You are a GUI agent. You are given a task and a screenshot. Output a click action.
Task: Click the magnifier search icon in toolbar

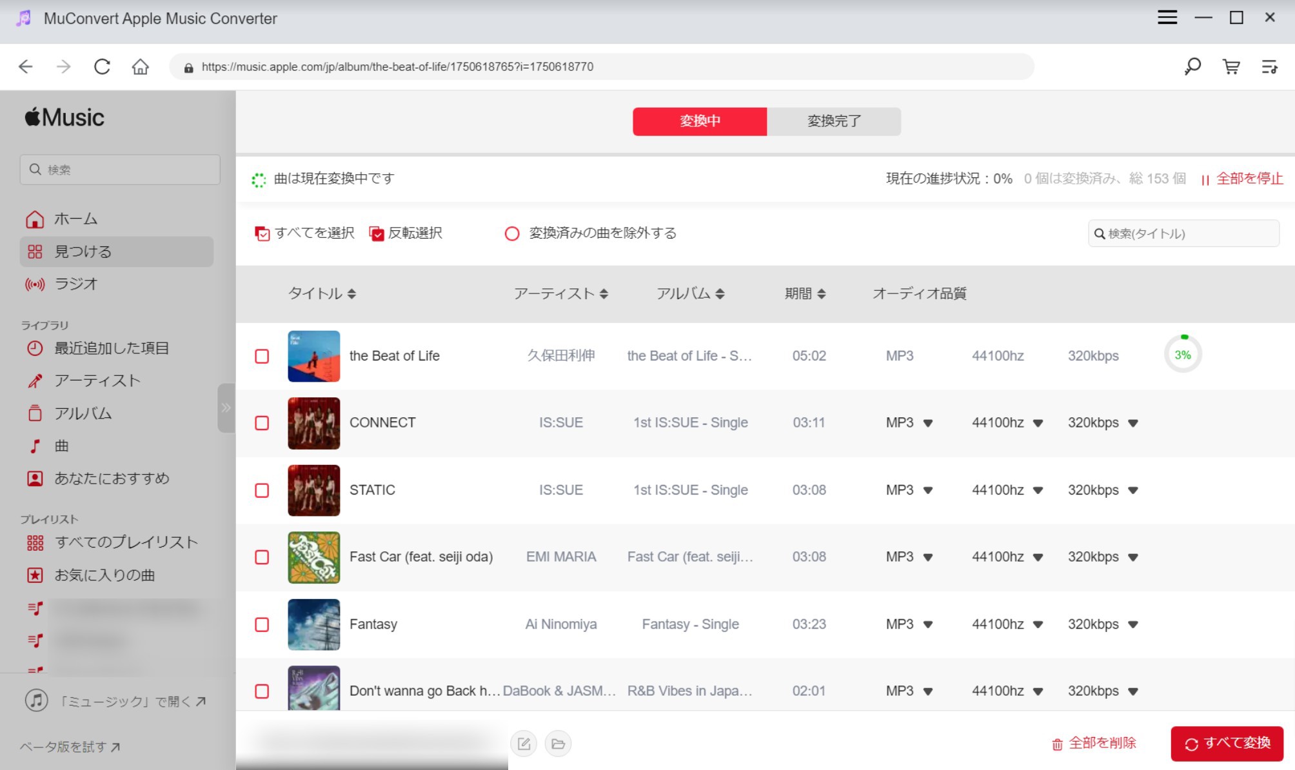pyautogui.click(x=1192, y=66)
